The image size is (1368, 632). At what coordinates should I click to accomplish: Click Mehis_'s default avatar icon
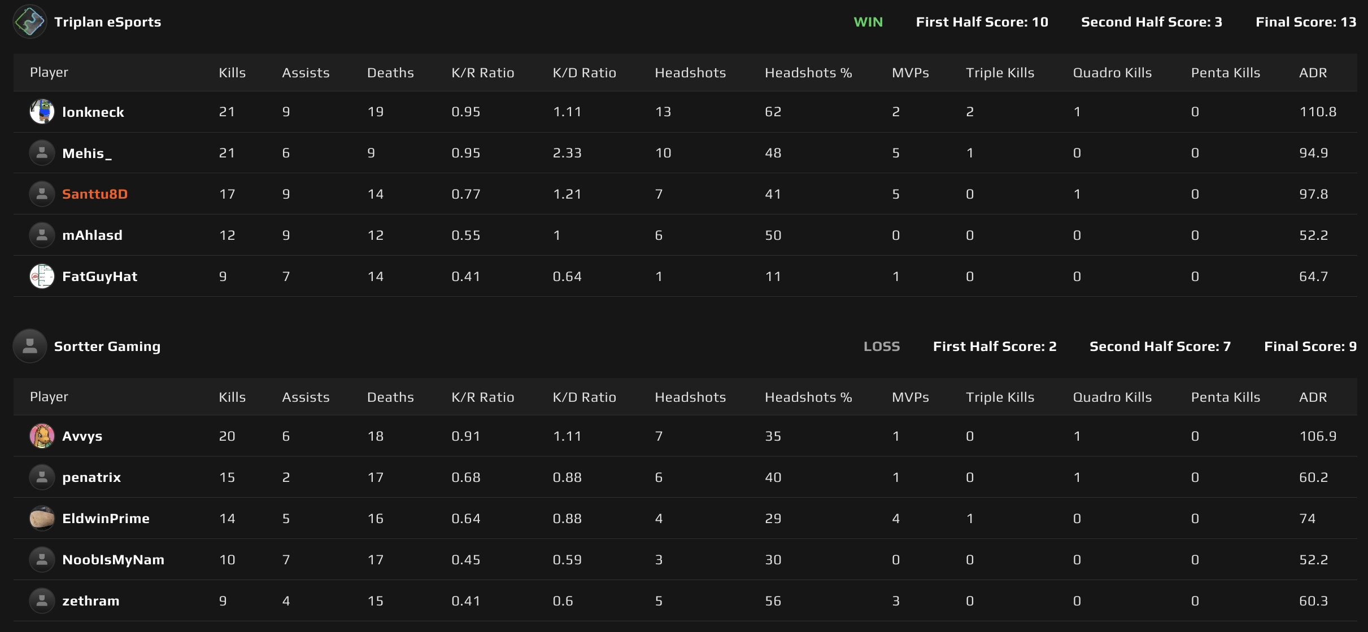pos(42,152)
